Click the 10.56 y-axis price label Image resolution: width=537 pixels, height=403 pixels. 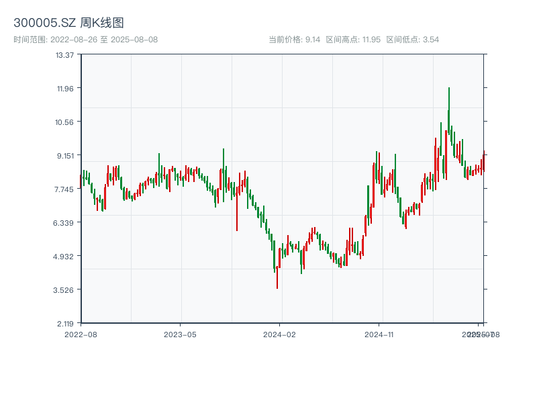pos(64,122)
